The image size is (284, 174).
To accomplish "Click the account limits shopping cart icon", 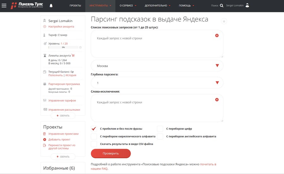I will point(73,55).
